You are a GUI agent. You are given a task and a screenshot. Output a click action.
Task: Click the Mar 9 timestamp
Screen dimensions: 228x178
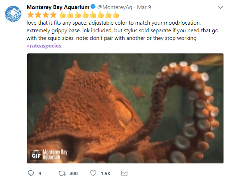click(144, 7)
